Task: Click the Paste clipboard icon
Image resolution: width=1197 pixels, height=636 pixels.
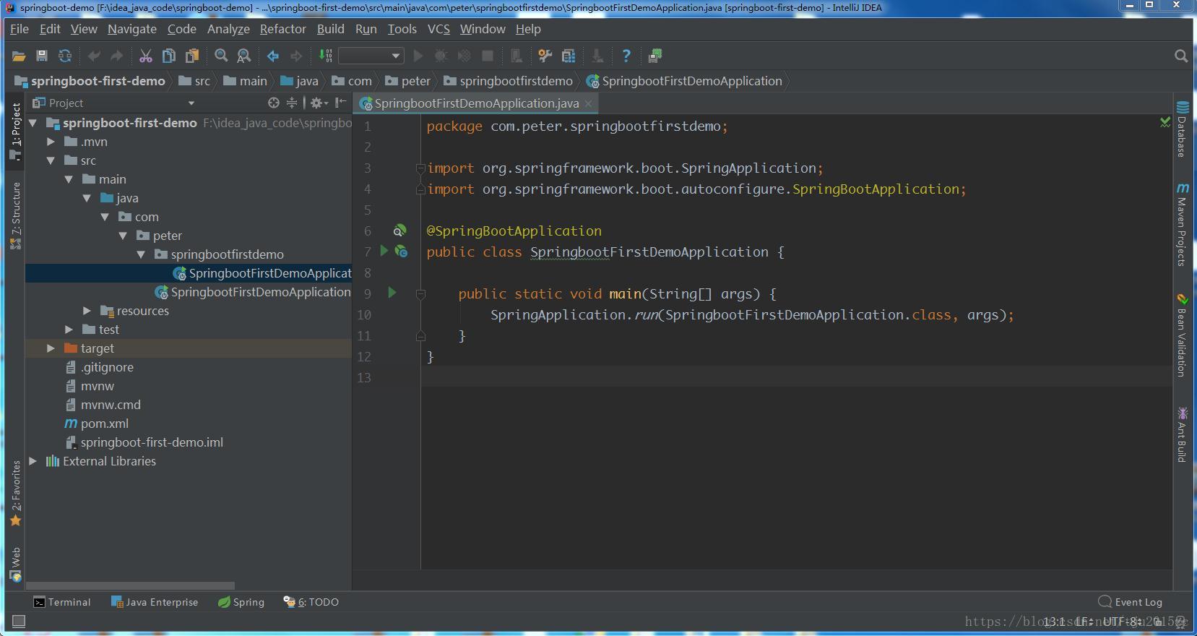Action: [192, 56]
